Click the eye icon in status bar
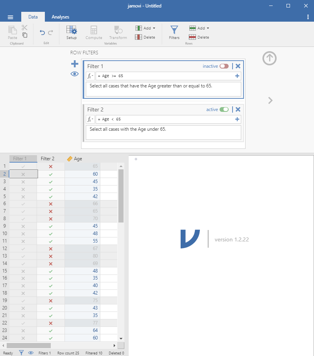Screen dimensions: 314x356 click(31, 353)
